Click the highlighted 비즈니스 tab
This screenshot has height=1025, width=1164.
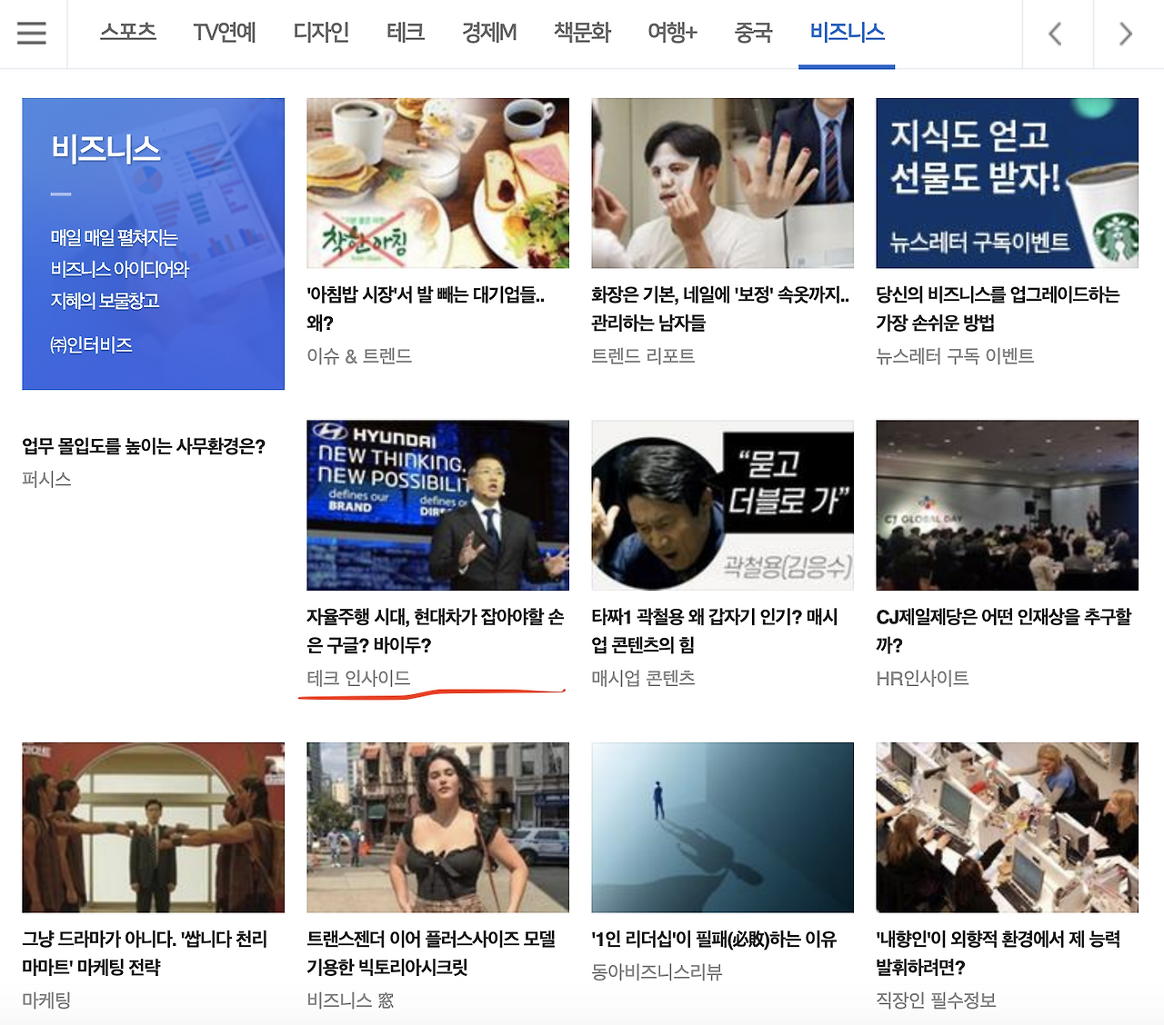(846, 32)
